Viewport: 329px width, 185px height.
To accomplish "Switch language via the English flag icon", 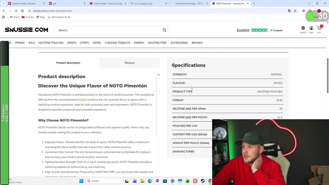I will [x=303, y=28].
